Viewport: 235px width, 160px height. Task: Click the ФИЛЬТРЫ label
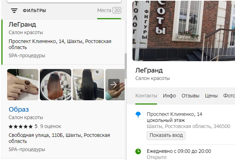tap(34, 11)
